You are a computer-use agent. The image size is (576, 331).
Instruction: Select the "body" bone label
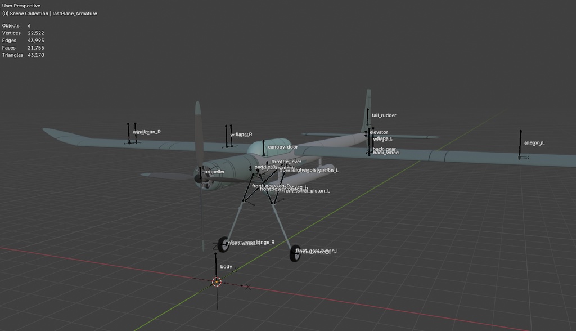tap(226, 267)
